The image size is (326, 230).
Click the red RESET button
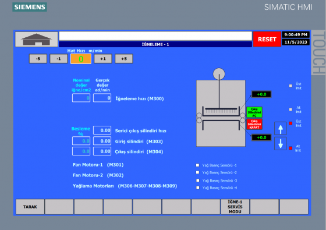click(x=267, y=39)
